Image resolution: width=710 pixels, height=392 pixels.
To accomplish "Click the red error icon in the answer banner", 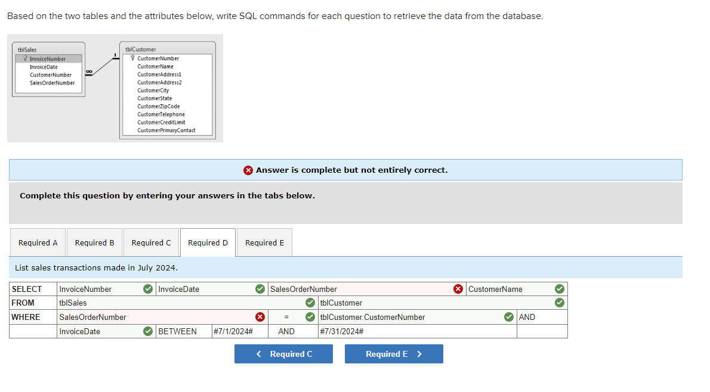I will pos(248,170).
